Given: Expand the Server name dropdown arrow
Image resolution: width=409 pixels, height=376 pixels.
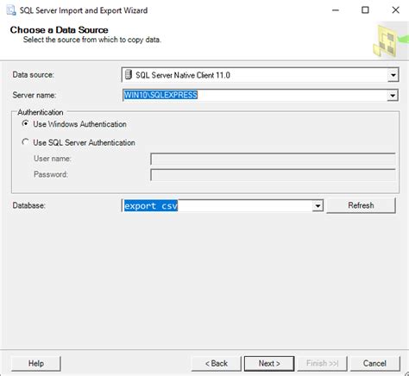Looking at the screenshot, I should [x=393, y=95].
